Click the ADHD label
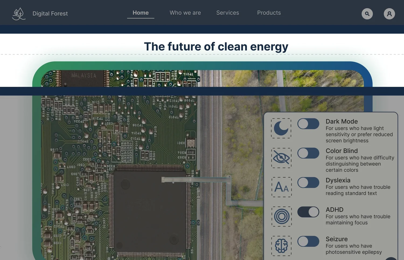The width and height of the screenshot is (404, 260). tap(335, 210)
